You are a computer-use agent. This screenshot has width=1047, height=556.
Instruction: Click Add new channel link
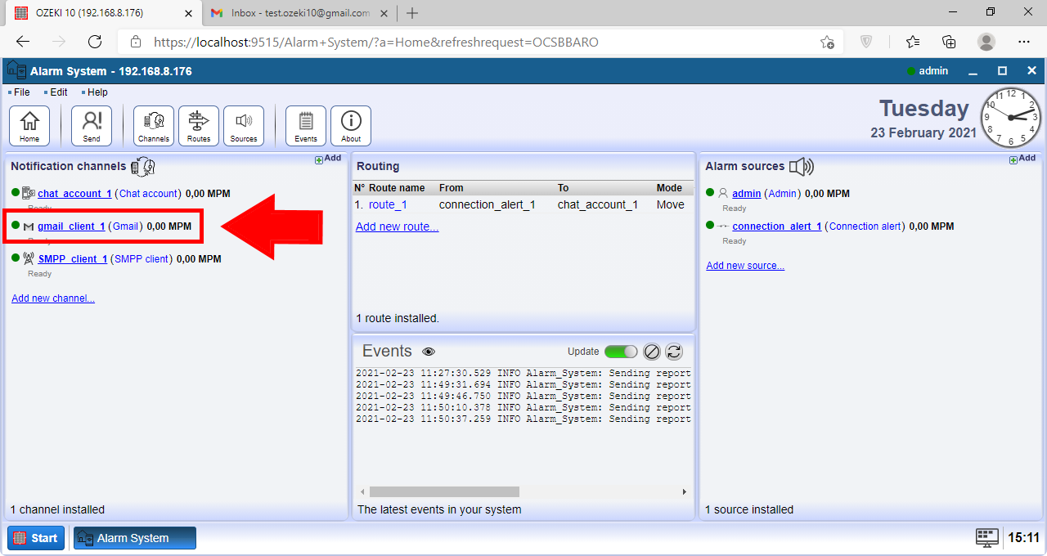click(x=53, y=298)
